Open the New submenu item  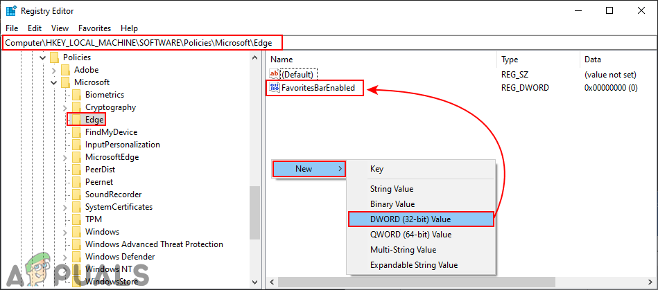pos(309,169)
